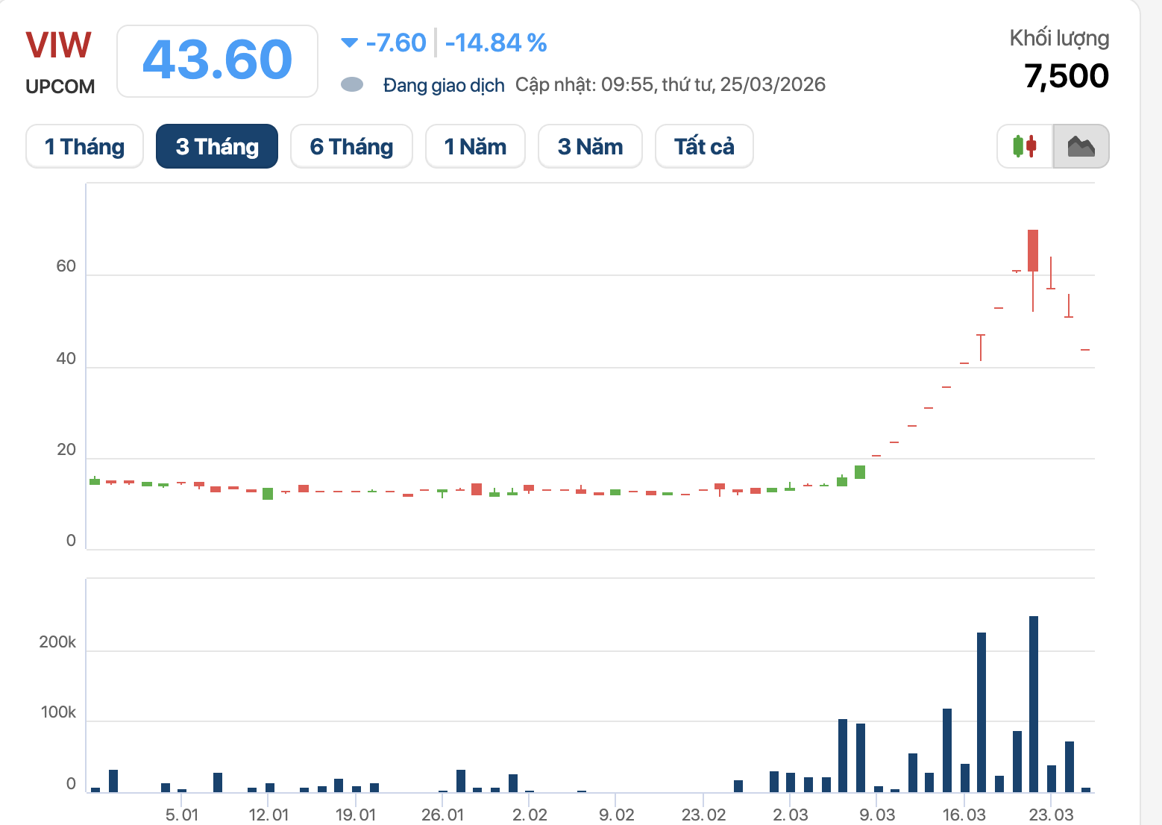Click the large green candle just above 20
Image resolution: width=1162 pixels, height=825 pixels.
860,471
